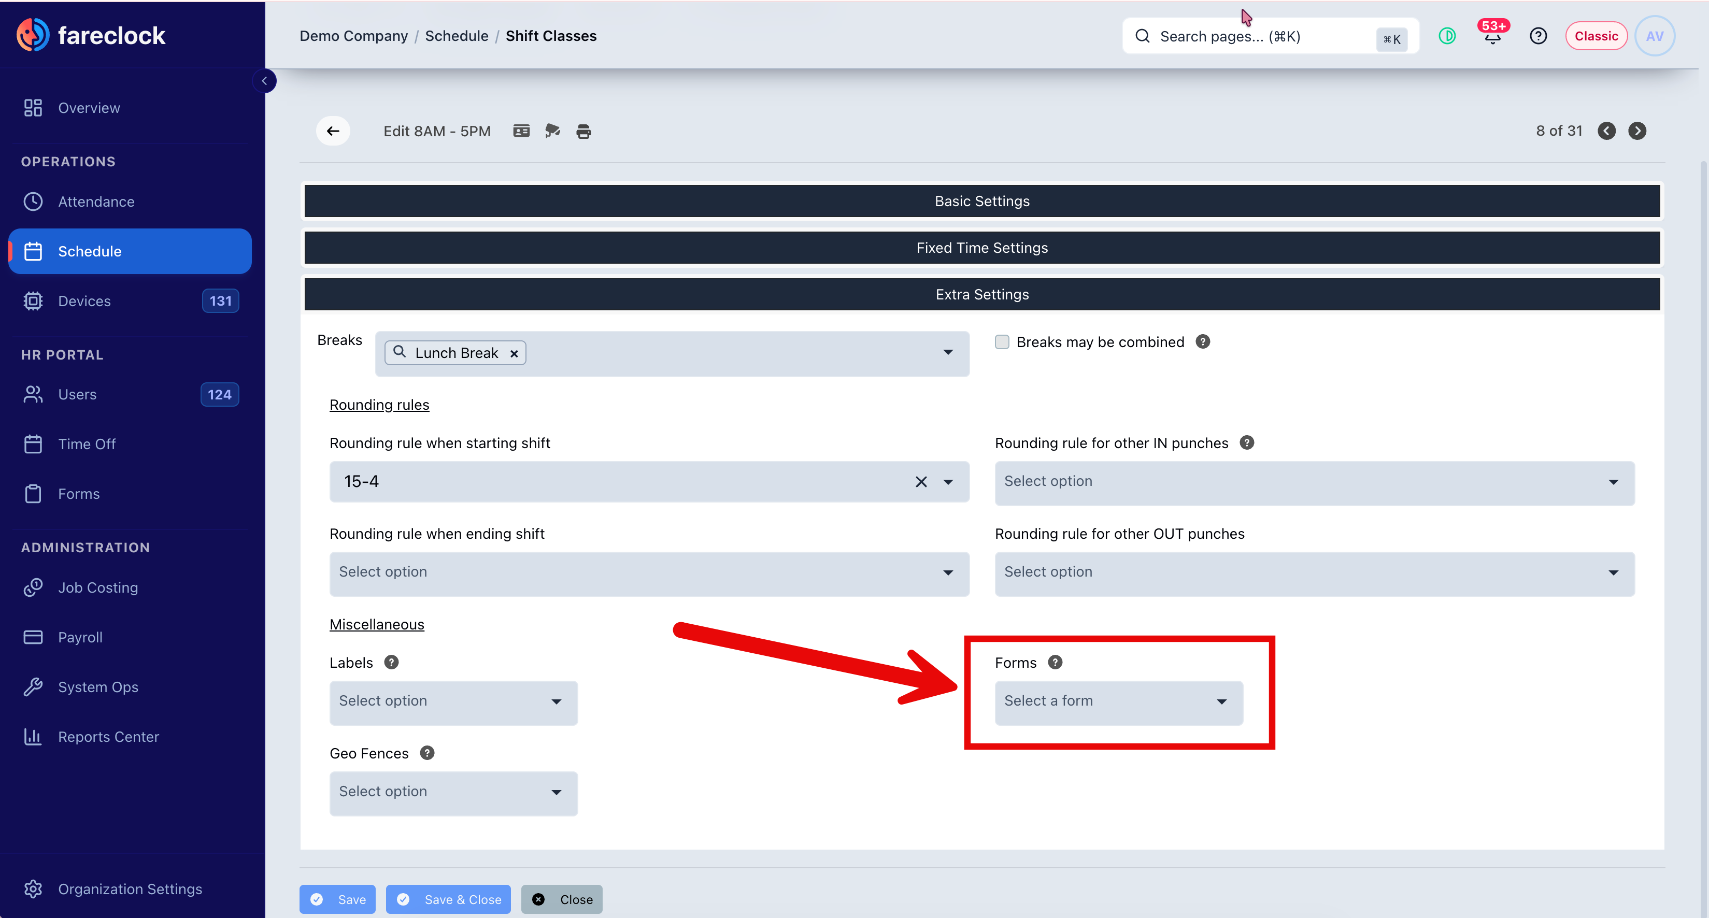Click the printer icon

click(584, 132)
